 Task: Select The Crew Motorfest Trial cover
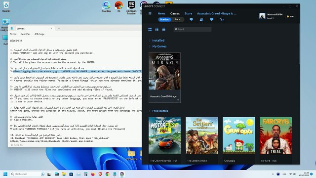pos(164,135)
